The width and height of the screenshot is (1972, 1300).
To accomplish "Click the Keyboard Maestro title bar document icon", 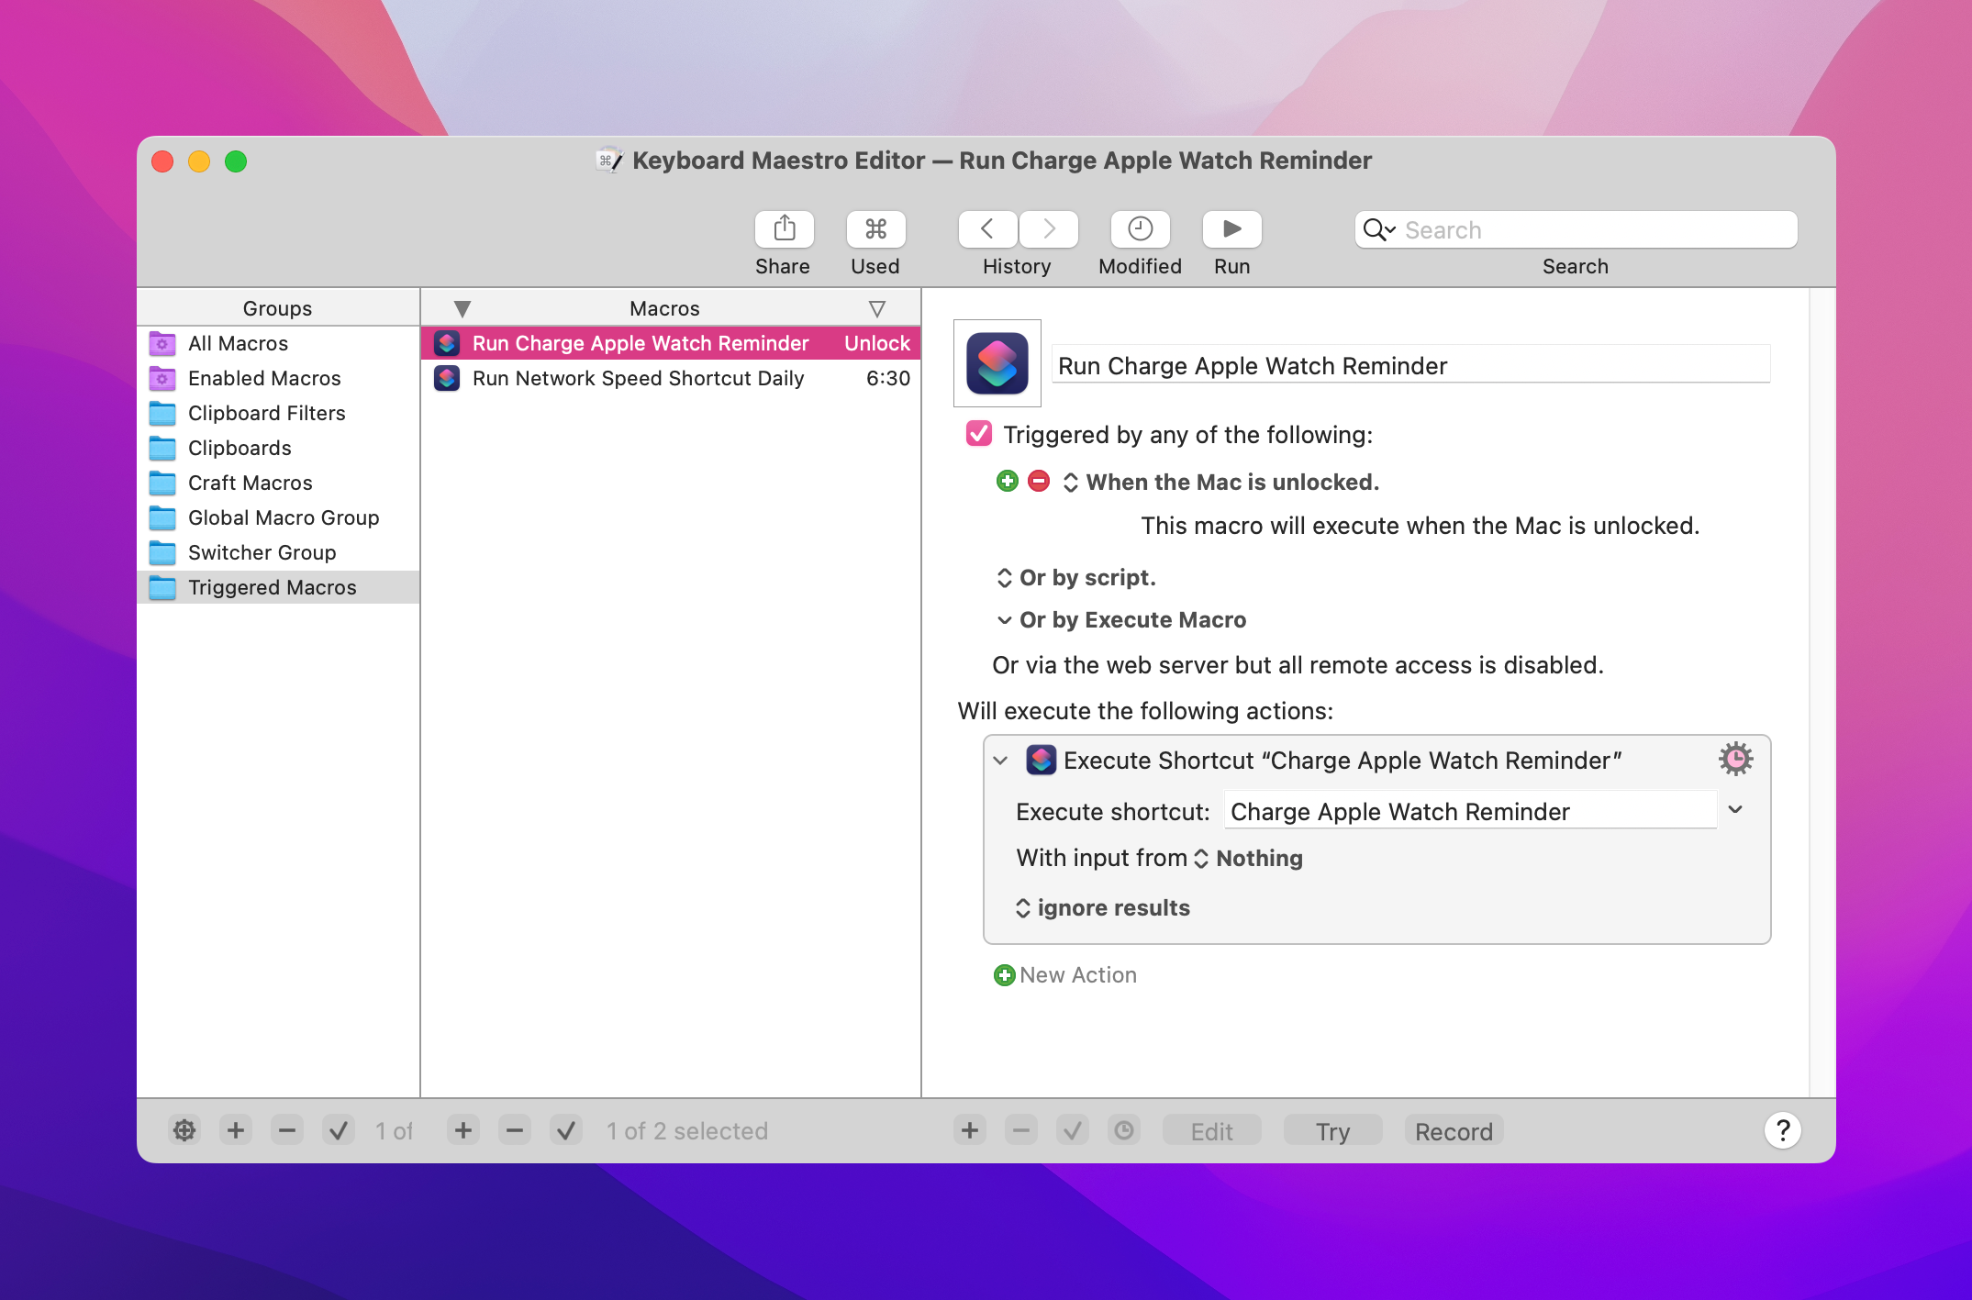I will (609, 161).
